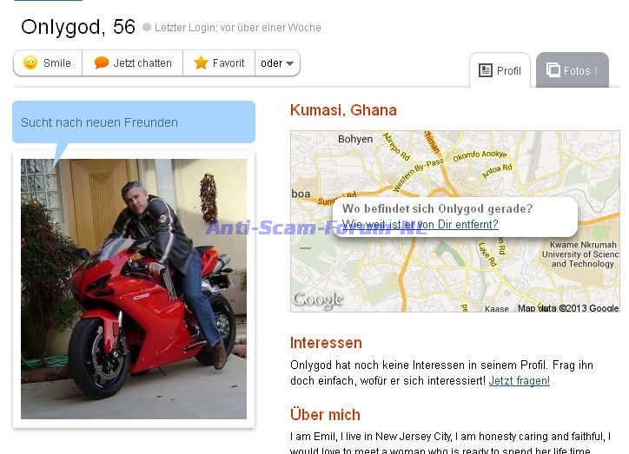Send a Smile to Onlygod
This screenshot has height=454, width=629.
click(48, 63)
